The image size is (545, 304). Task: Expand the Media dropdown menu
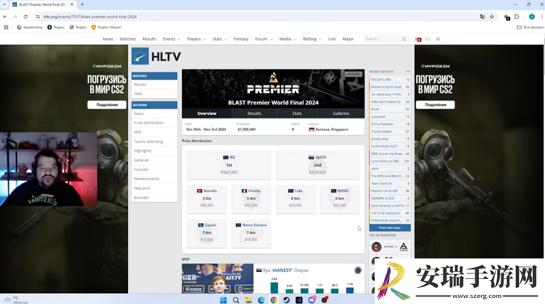(x=287, y=39)
